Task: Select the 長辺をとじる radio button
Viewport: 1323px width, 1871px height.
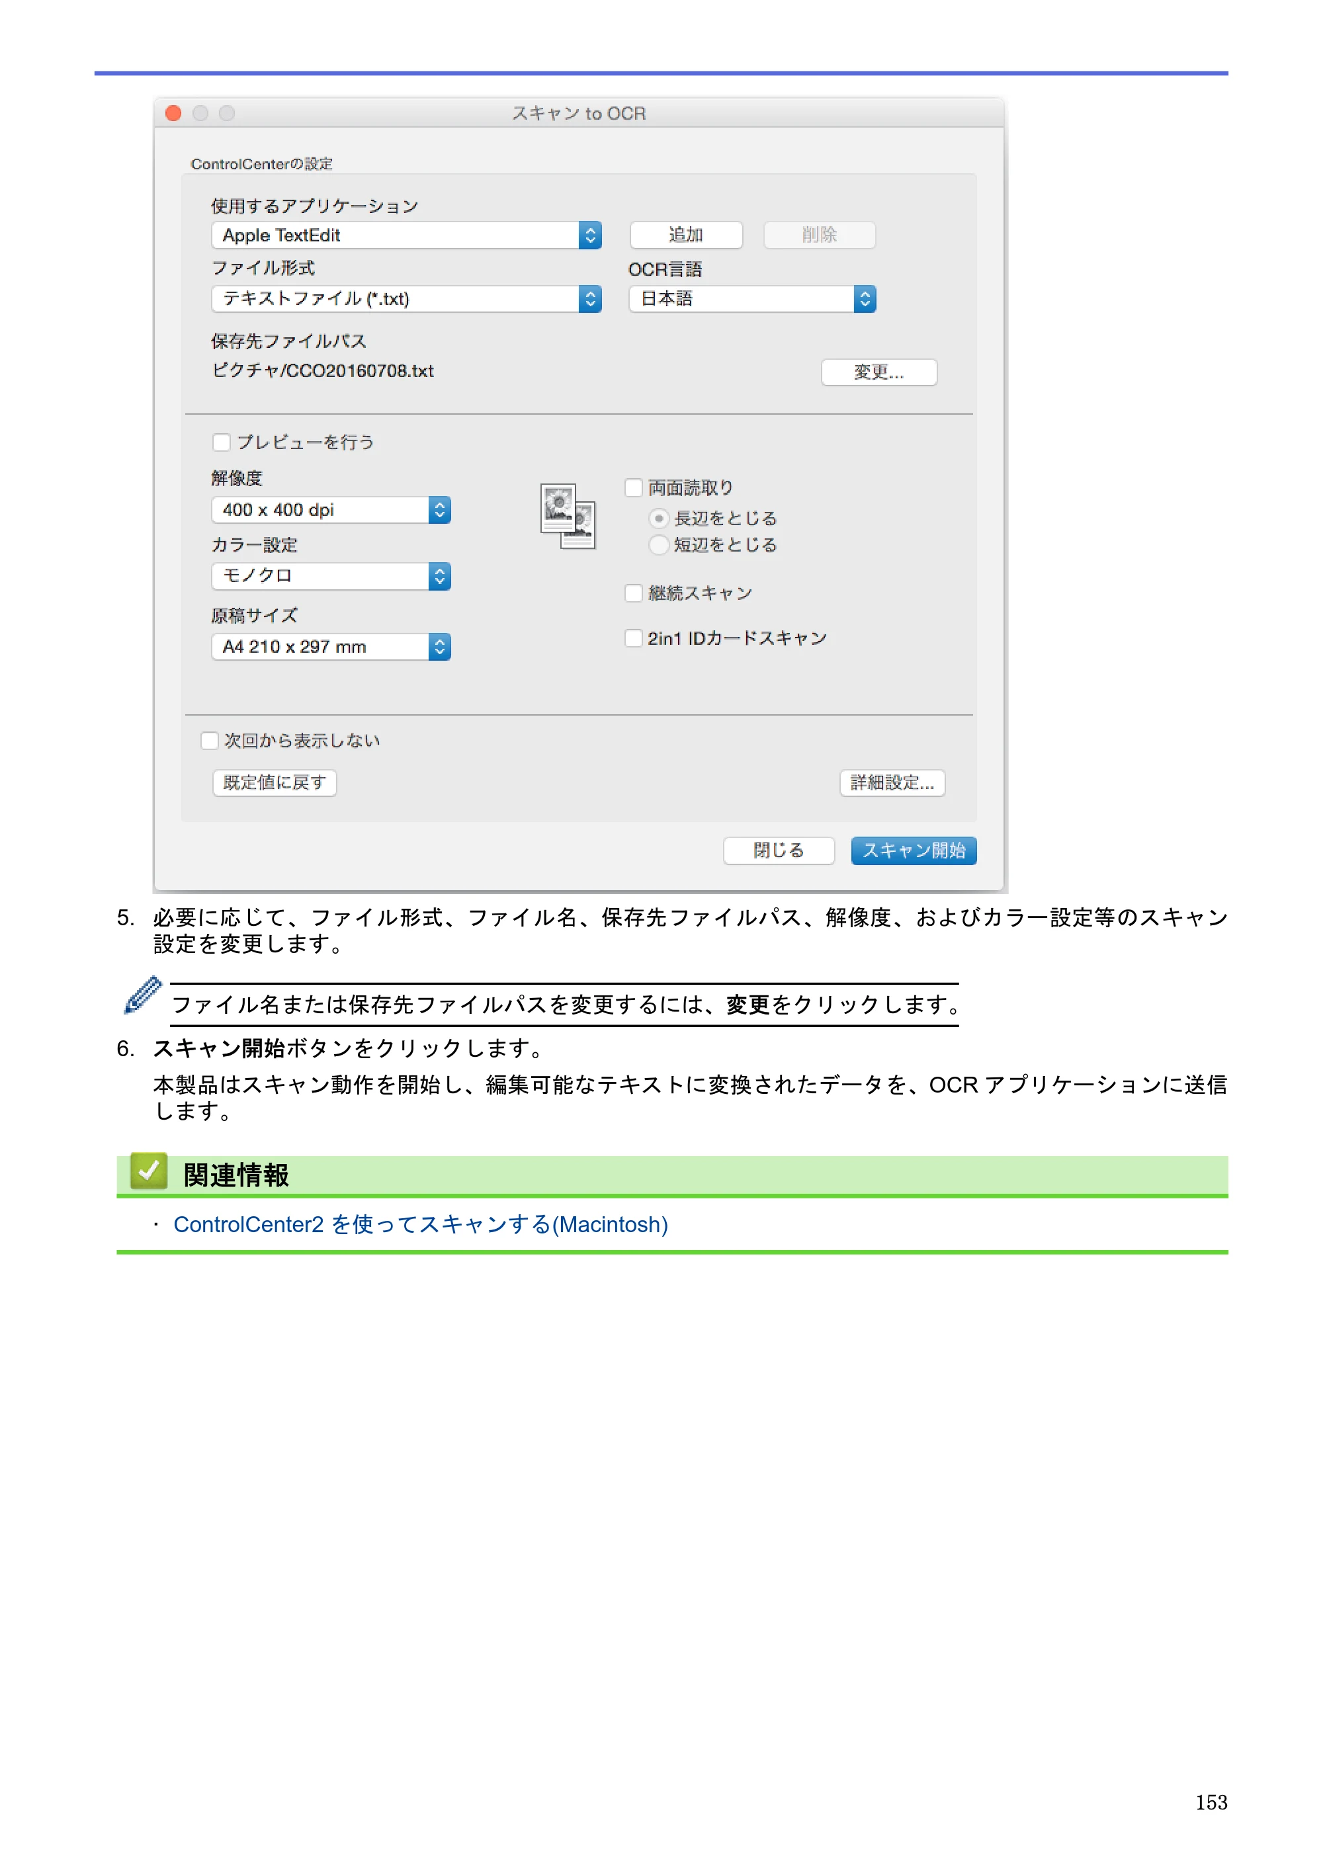Action: coord(659,519)
